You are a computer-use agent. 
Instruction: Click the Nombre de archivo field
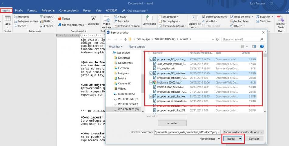187,132
